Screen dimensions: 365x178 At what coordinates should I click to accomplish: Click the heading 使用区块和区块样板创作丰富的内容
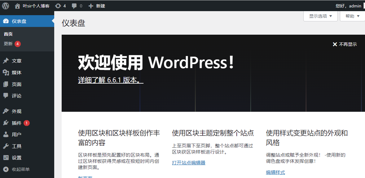[x=119, y=138]
